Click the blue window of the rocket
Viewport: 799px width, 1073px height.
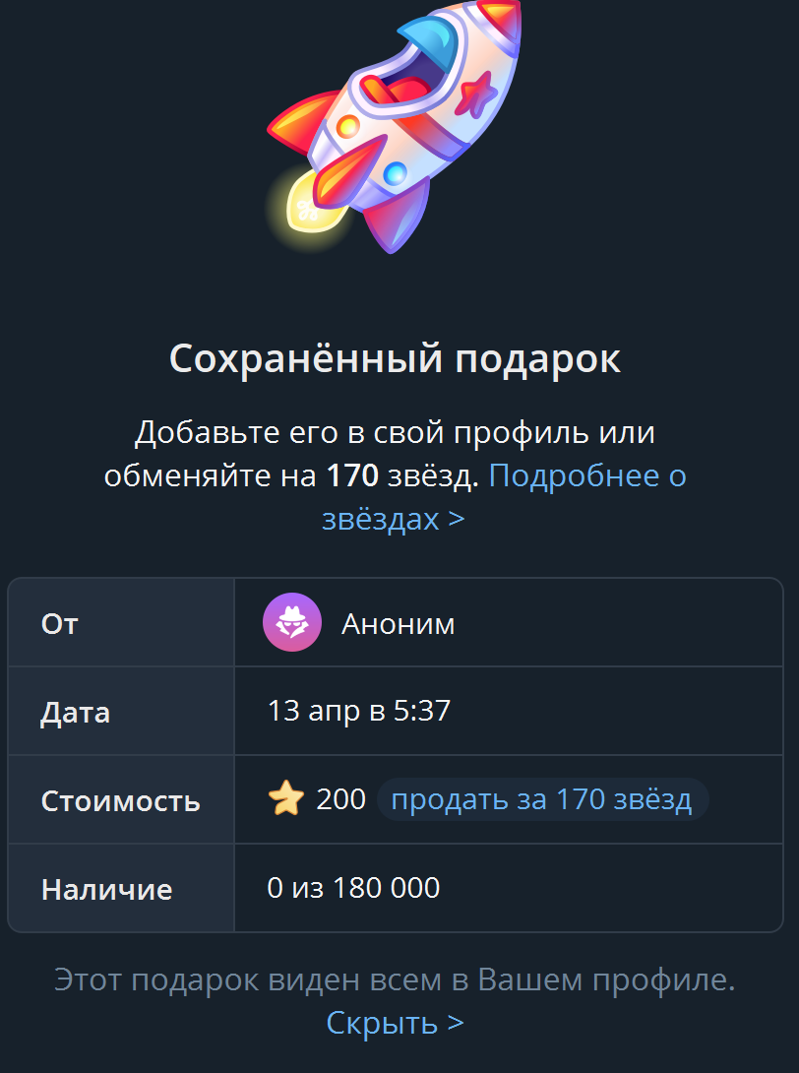click(x=428, y=43)
